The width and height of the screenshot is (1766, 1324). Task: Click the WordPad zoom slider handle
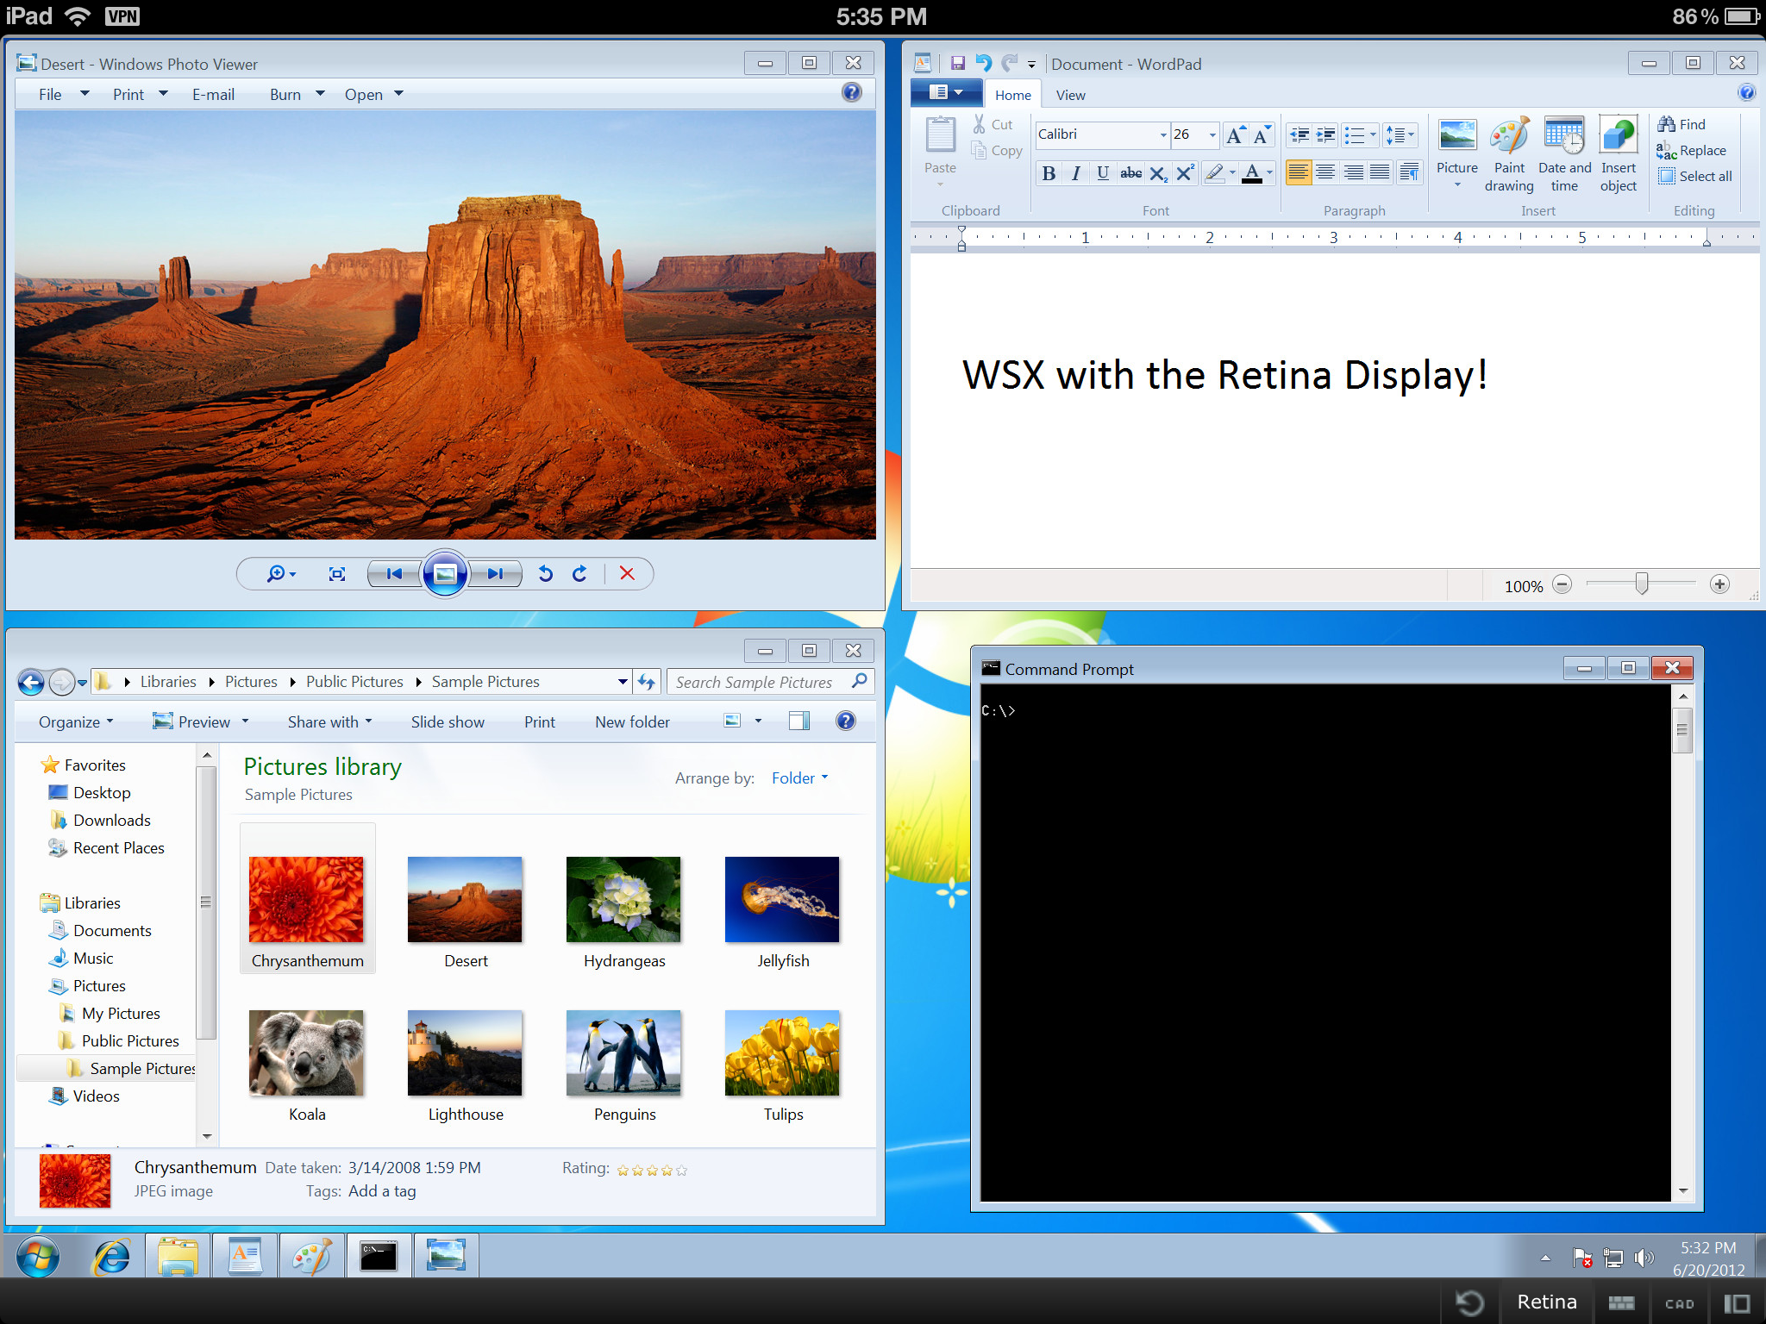pyautogui.click(x=1642, y=584)
